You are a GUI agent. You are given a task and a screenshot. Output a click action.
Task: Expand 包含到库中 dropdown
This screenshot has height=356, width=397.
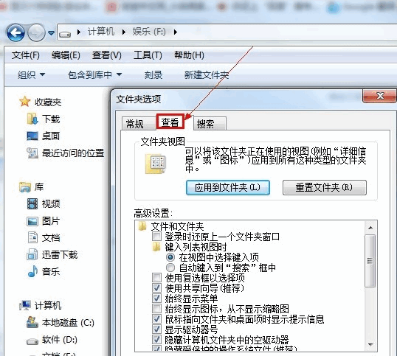(x=95, y=75)
